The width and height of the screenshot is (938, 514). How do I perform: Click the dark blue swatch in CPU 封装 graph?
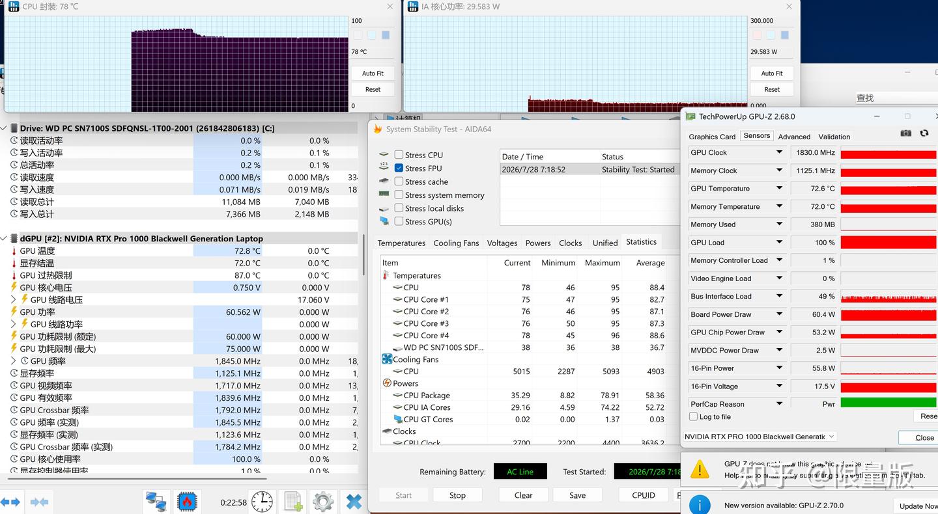tap(386, 35)
